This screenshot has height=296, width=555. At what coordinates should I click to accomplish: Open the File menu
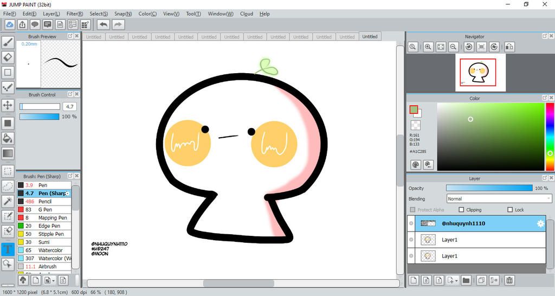(10, 14)
